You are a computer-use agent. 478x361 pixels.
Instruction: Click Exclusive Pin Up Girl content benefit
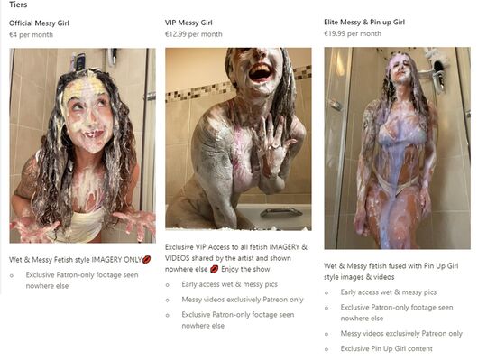coord(386,348)
